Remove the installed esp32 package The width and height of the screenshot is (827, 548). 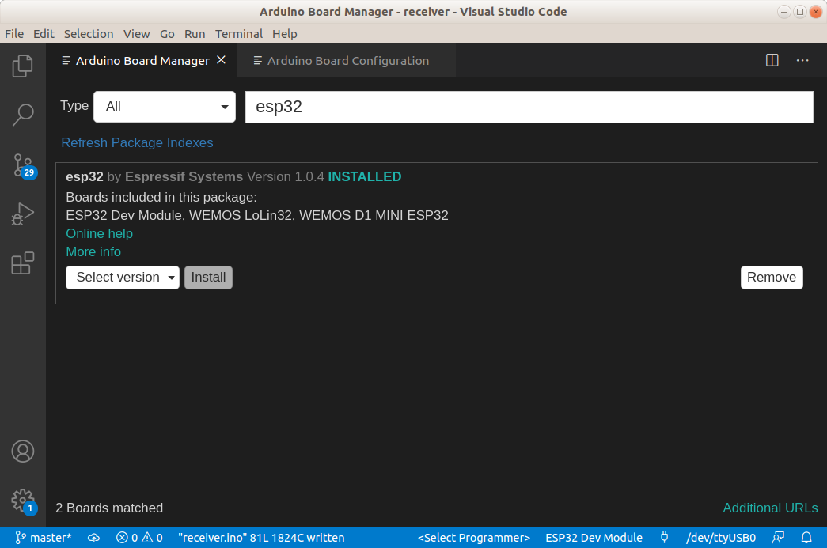[771, 277]
